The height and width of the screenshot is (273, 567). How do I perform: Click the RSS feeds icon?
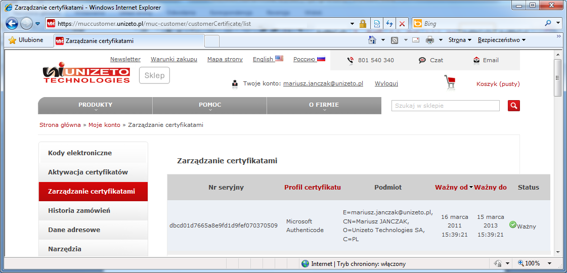tap(395, 40)
